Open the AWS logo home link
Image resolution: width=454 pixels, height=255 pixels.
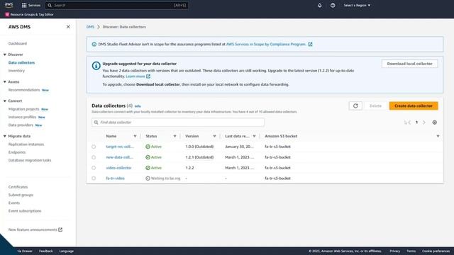(9, 5)
